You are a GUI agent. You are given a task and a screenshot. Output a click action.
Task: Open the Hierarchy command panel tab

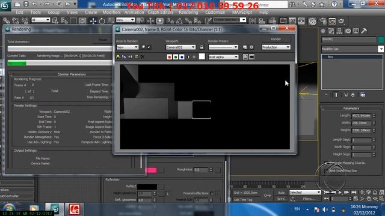339,31
